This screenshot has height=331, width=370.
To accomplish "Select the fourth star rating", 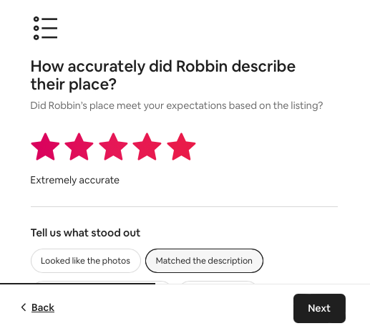I will [x=147, y=147].
